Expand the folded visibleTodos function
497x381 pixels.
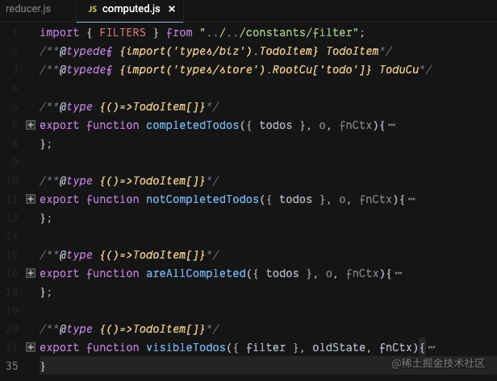pyautogui.click(x=31, y=347)
